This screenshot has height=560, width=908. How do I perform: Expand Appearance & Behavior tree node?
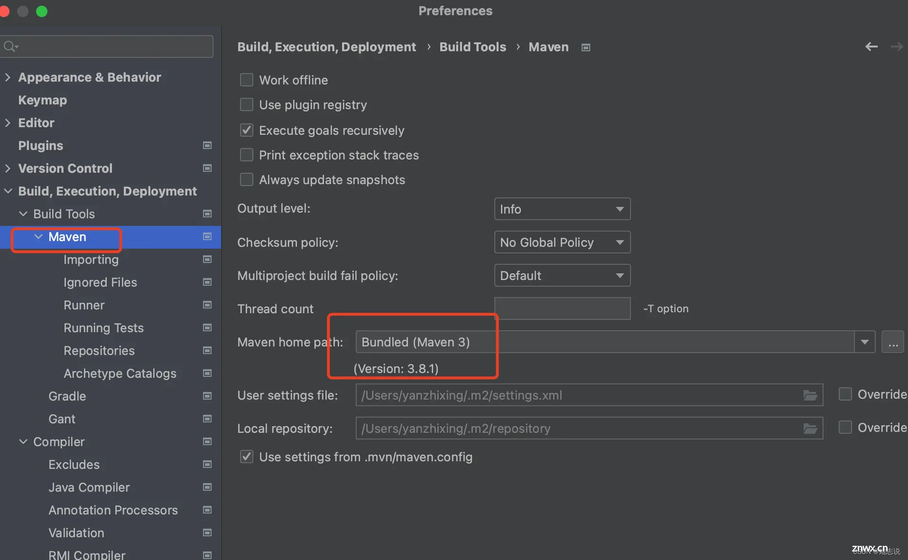click(x=8, y=77)
